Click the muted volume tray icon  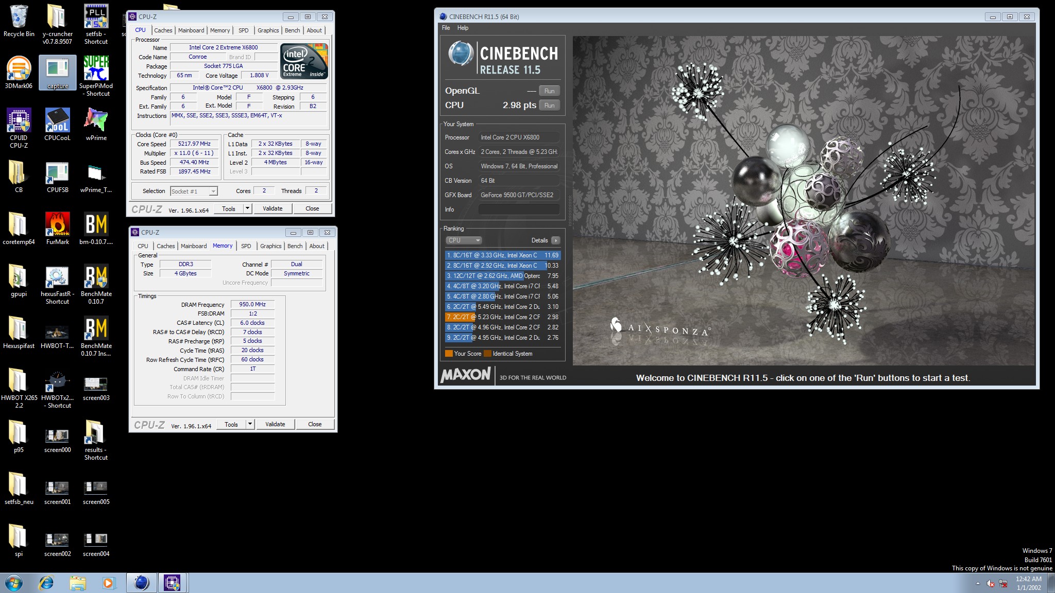tap(990, 583)
